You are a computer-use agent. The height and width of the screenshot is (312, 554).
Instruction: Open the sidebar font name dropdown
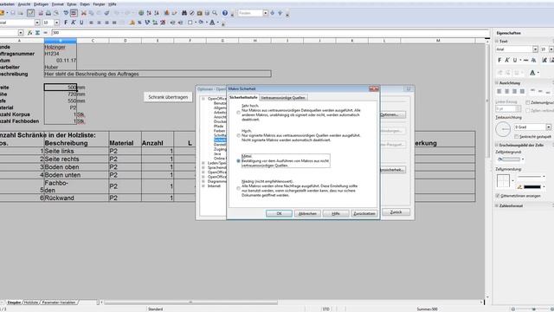pos(535,49)
